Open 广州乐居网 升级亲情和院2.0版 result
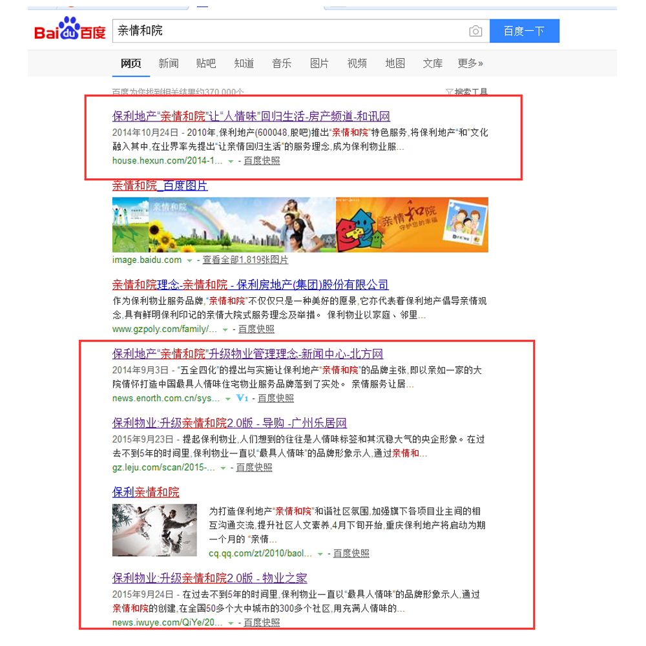The width and height of the screenshot is (646, 646). click(229, 423)
